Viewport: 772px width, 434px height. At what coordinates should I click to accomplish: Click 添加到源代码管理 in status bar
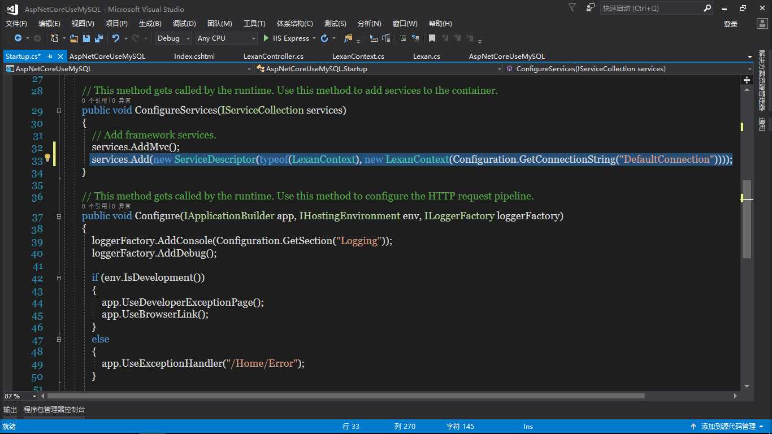(728, 427)
